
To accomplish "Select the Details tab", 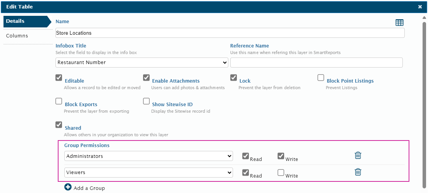I will click(16, 21).
